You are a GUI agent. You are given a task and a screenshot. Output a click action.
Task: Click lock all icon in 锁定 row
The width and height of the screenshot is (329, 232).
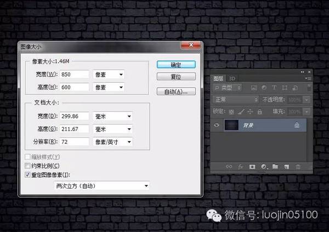260,112
